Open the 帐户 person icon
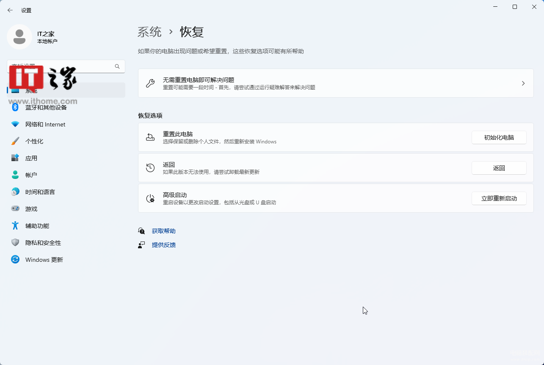Image resolution: width=544 pixels, height=365 pixels. click(15, 175)
